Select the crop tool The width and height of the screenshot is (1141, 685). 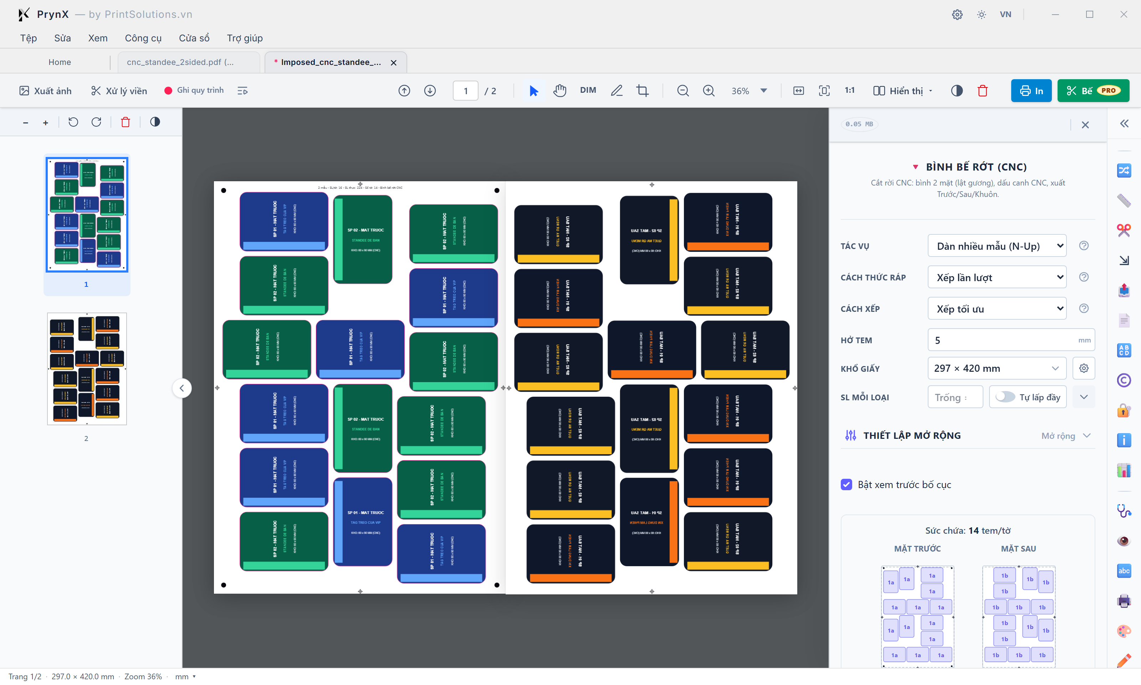643,91
